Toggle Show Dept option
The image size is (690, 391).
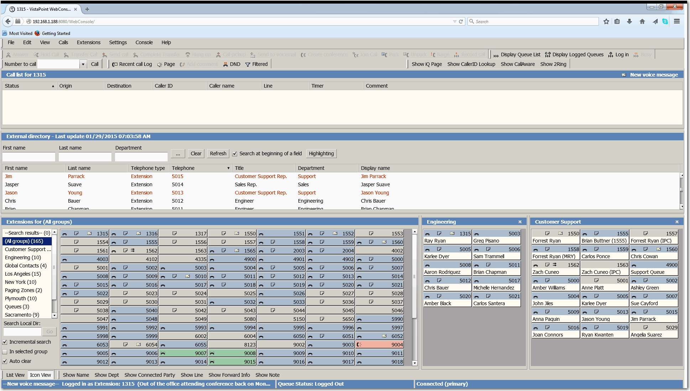pyautogui.click(x=107, y=375)
